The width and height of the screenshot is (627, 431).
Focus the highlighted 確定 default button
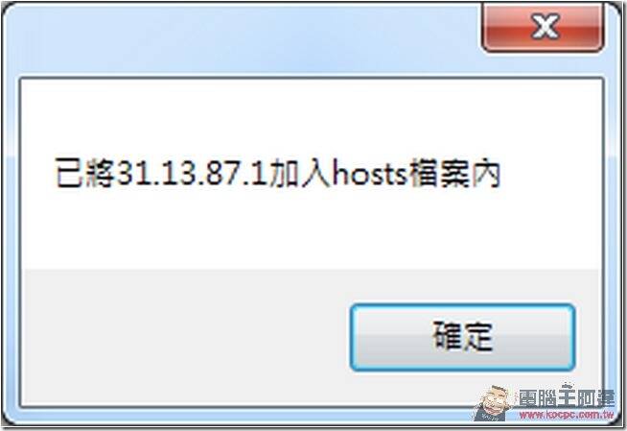tap(463, 337)
